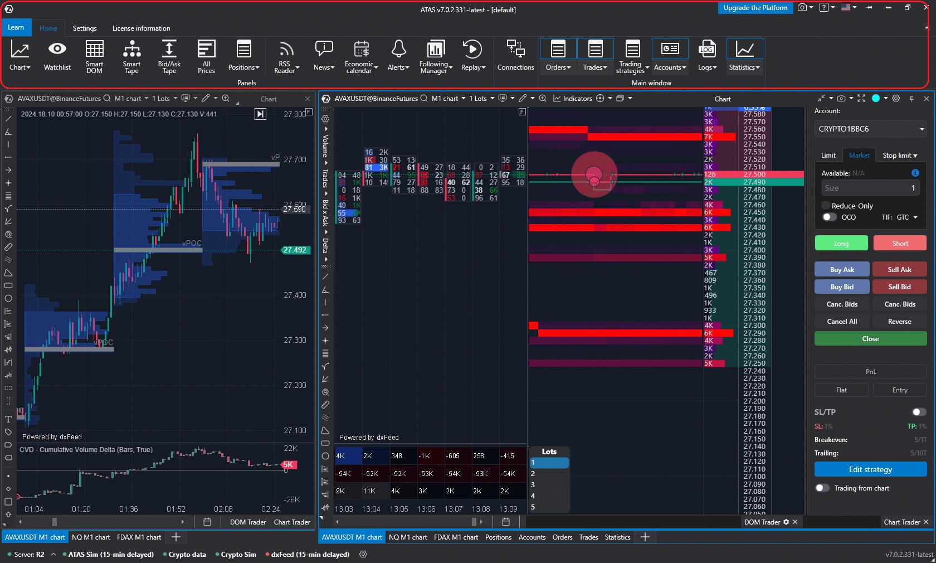Viewport: 936px width, 563px height.
Task: Open the Following Manager
Action: click(x=435, y=56)
